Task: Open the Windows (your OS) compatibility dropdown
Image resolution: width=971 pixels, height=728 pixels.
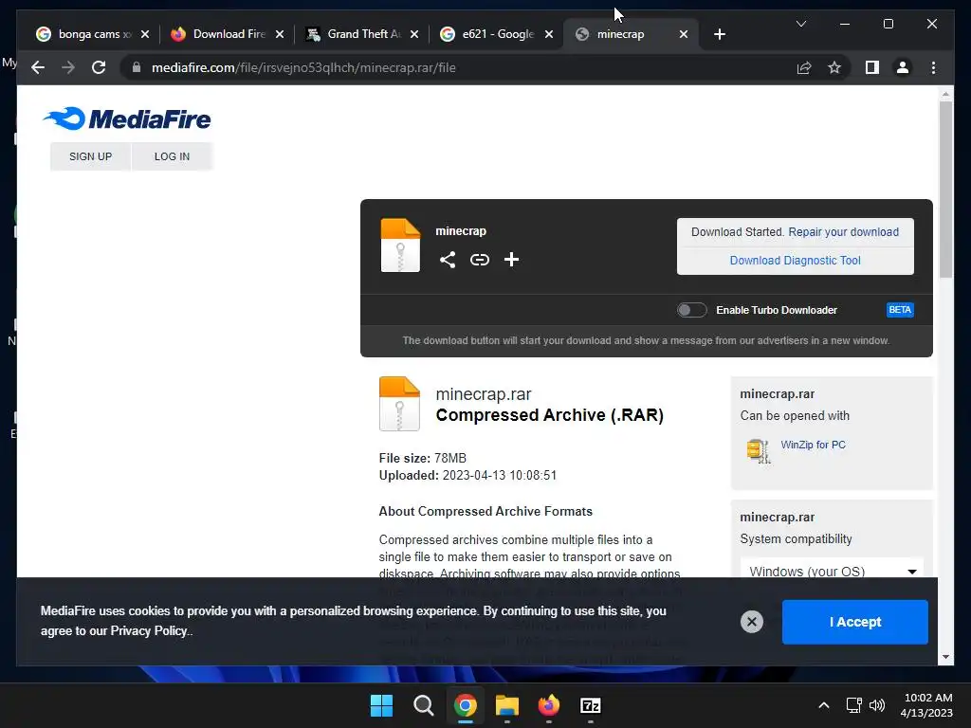Action: [x=833, y=570]
